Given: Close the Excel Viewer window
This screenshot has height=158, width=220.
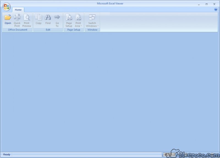Looking at the screenshot, I should pyautogui.click(x=214, y=4).
